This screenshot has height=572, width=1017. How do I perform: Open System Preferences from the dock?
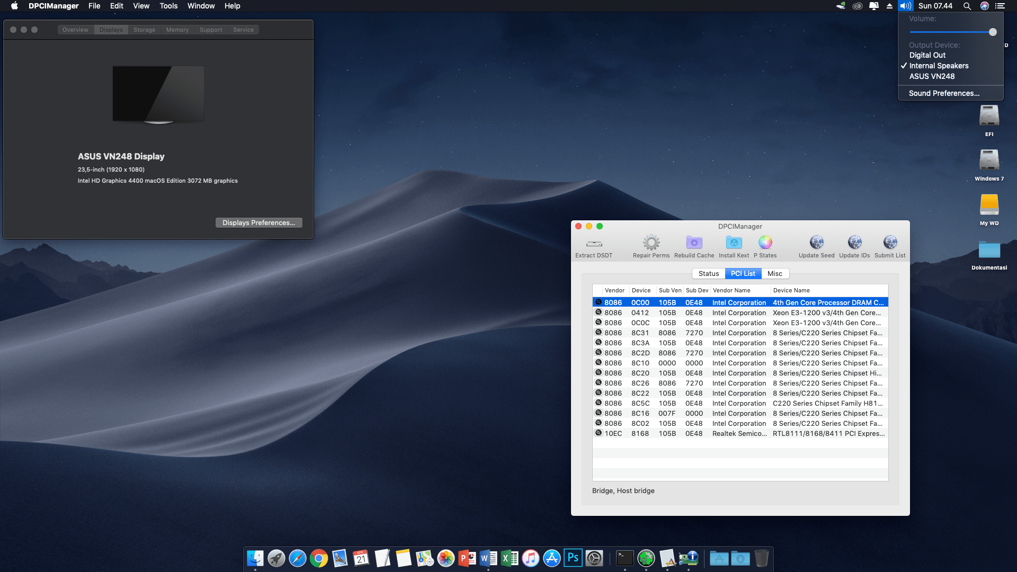click(x=594, y=558)
